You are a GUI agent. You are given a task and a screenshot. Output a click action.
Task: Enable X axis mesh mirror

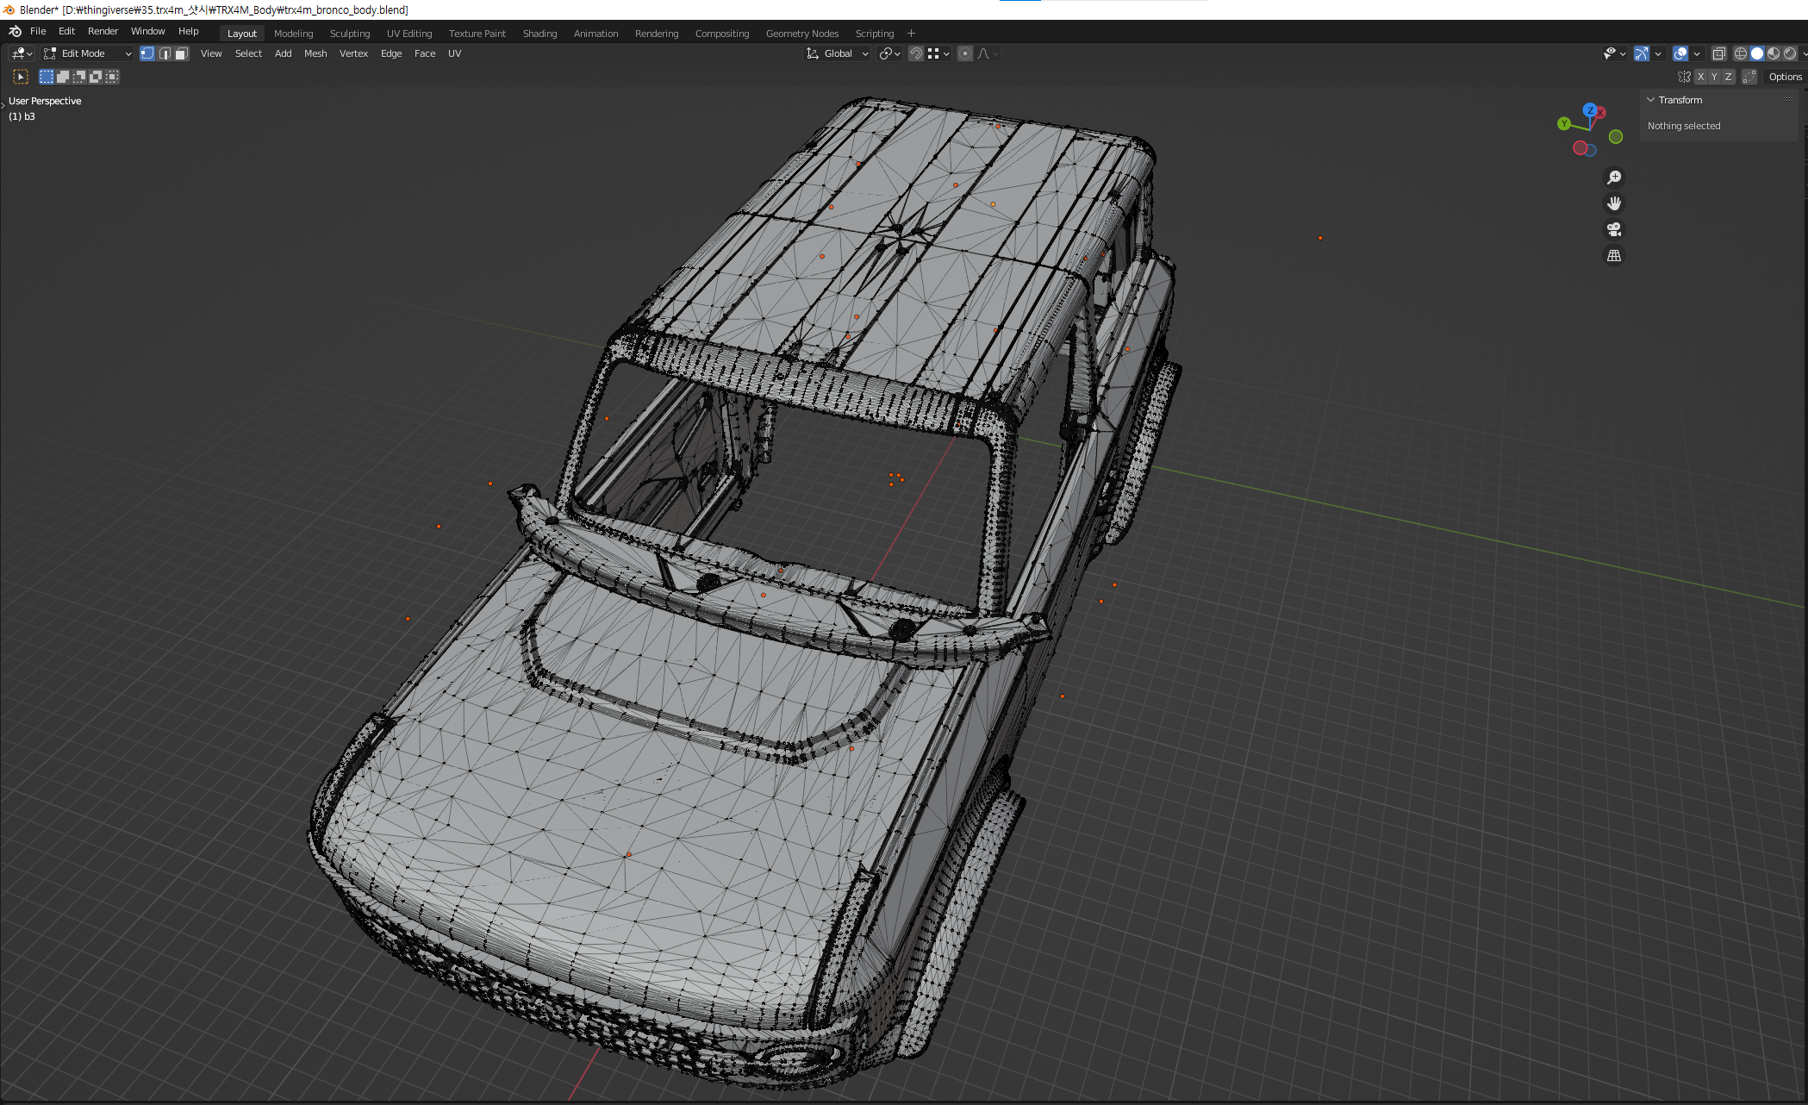coord(1700,77)
